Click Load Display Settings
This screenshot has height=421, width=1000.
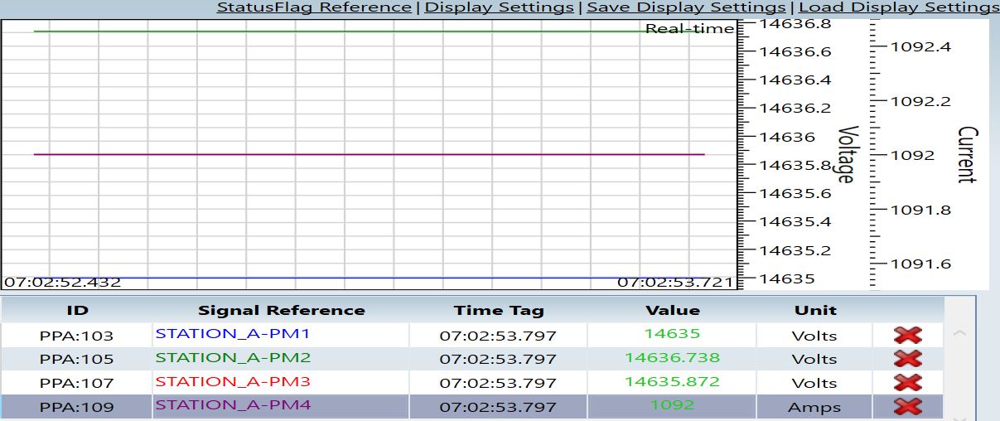coord(898,7)
